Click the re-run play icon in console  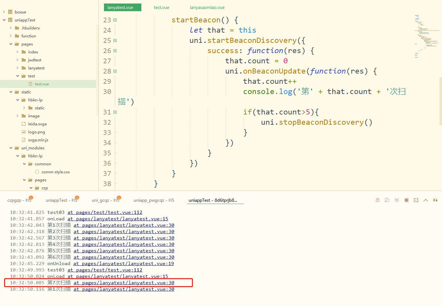point(397,200)
